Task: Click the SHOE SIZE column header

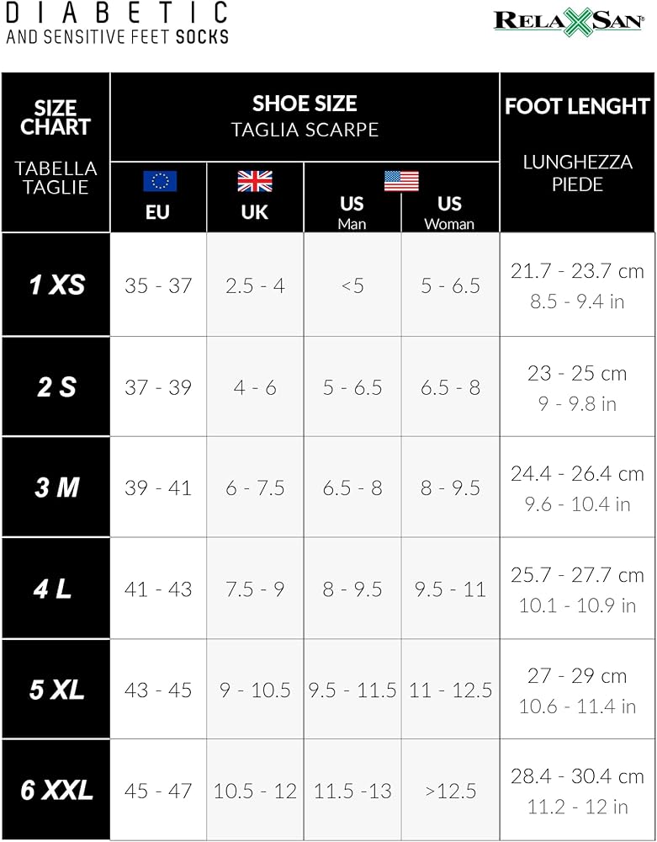Action: (x=305, y=104)
